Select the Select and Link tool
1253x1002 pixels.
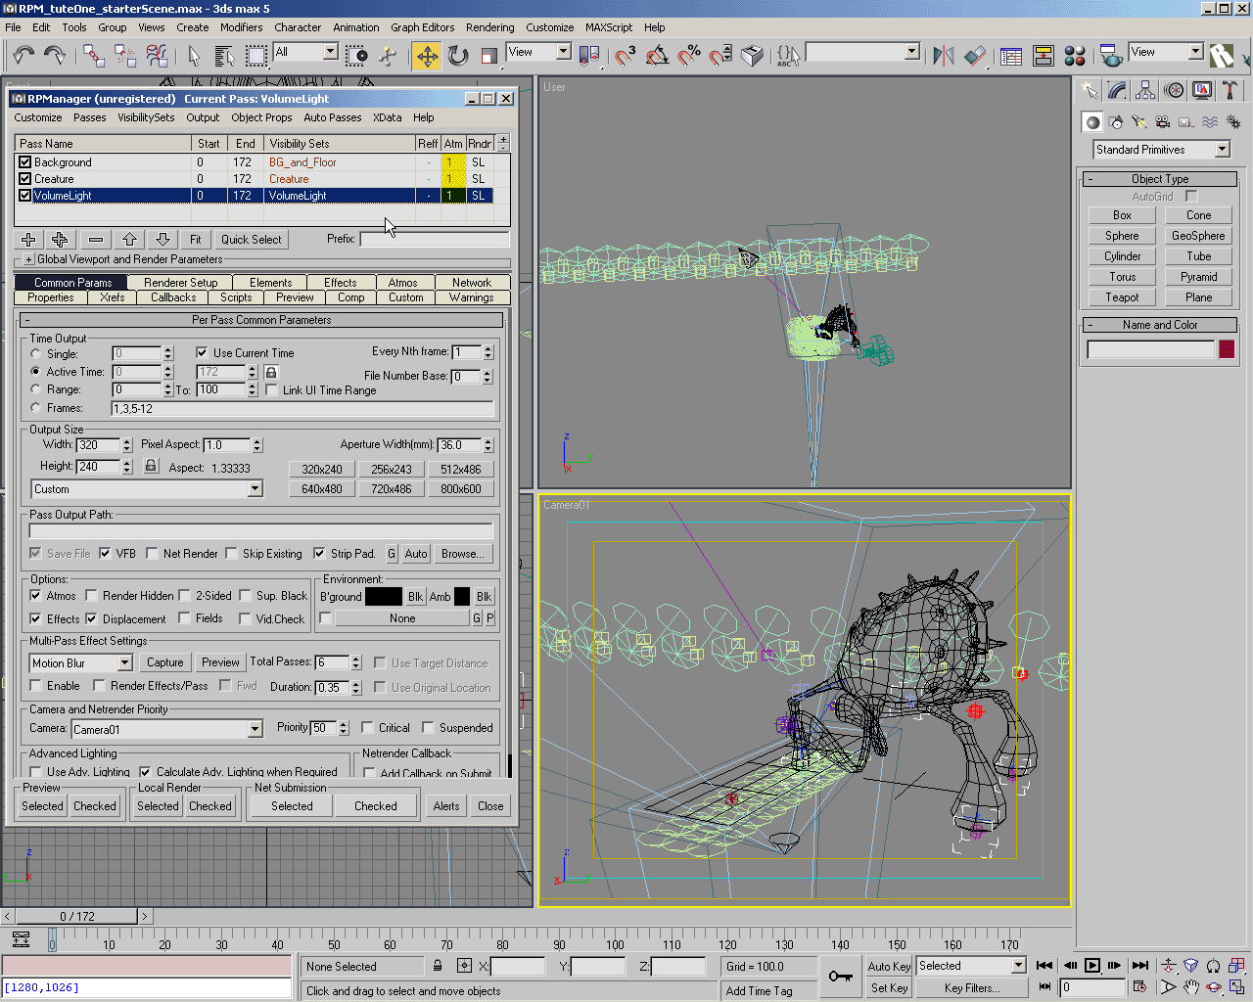click(94, 55)
